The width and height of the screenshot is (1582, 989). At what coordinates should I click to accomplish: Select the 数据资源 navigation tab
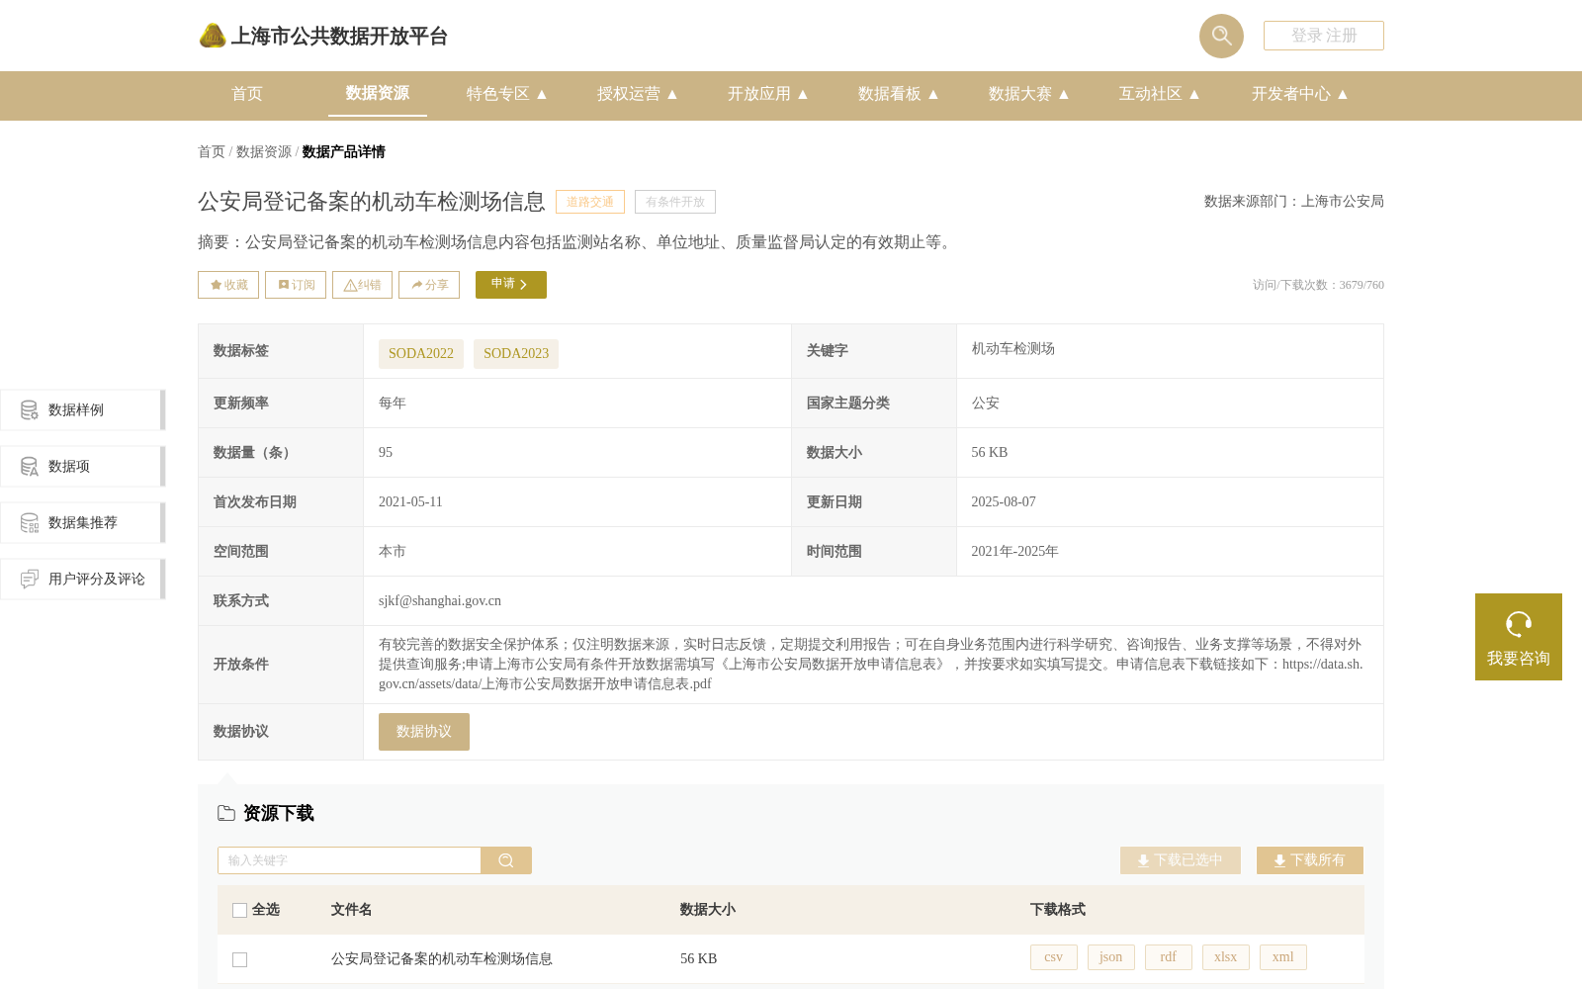[x=378, y=93]
